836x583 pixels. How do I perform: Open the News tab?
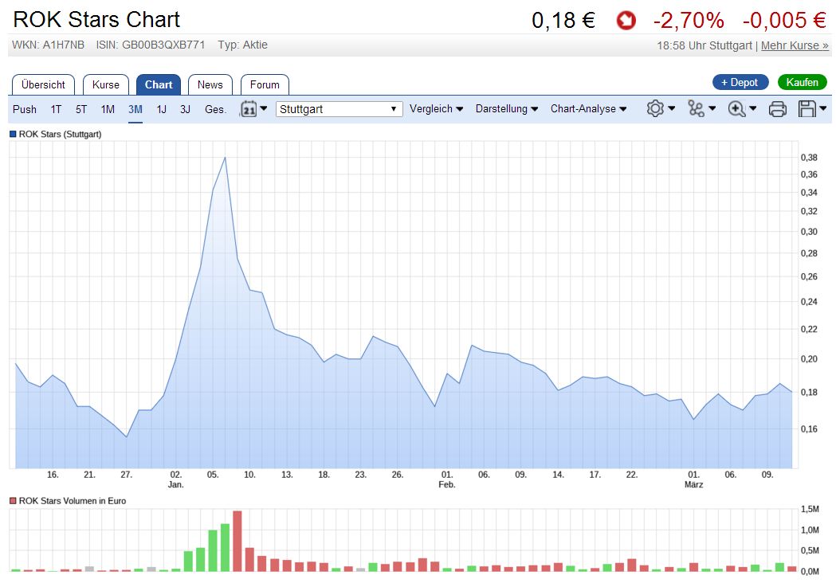(210, 84)
